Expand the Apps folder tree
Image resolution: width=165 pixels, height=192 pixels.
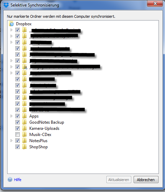tap(11, 116)
